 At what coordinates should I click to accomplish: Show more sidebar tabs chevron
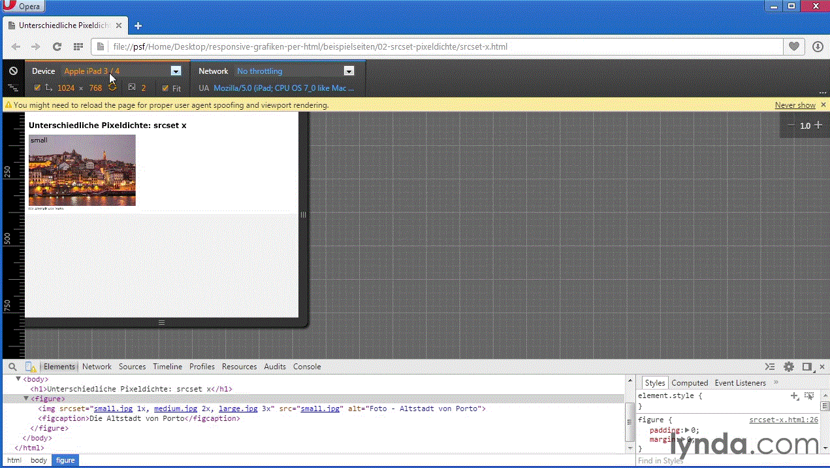[x=776, y=382]
